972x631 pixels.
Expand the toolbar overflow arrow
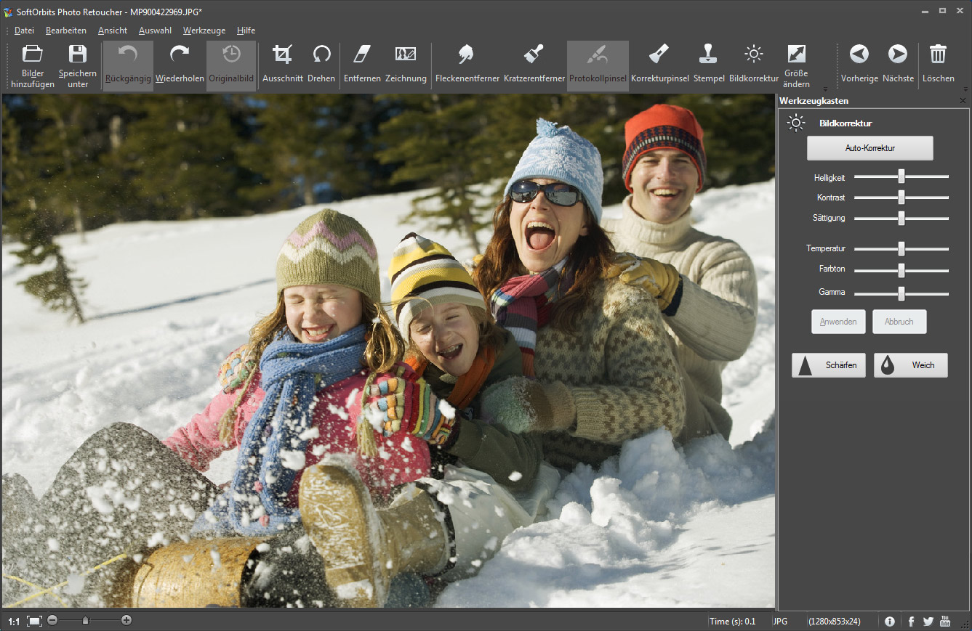825,89
